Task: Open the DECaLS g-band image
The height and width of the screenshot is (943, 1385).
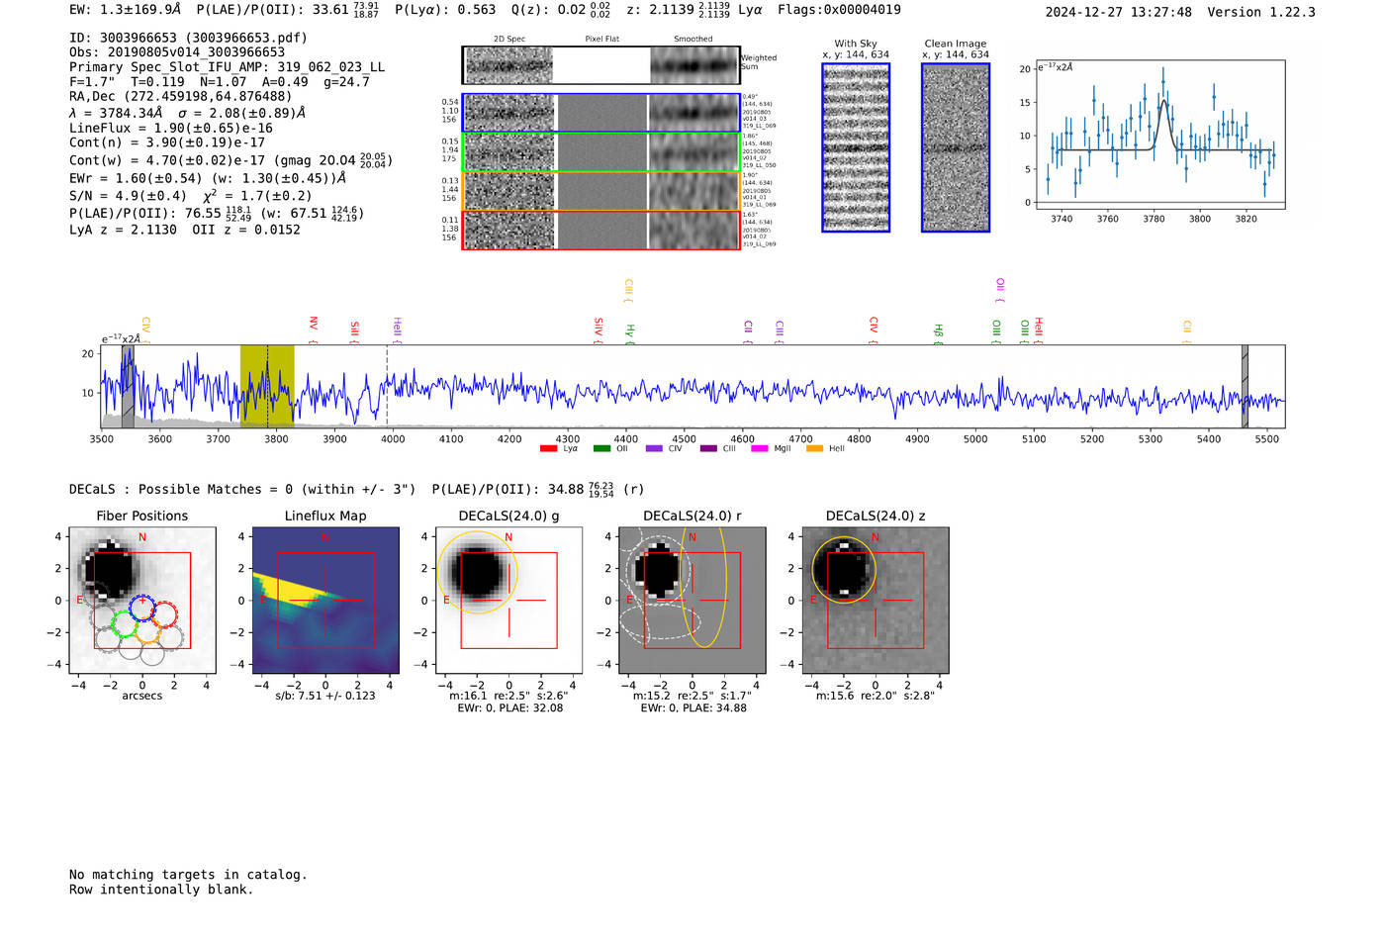Action: tap(508, 601)
